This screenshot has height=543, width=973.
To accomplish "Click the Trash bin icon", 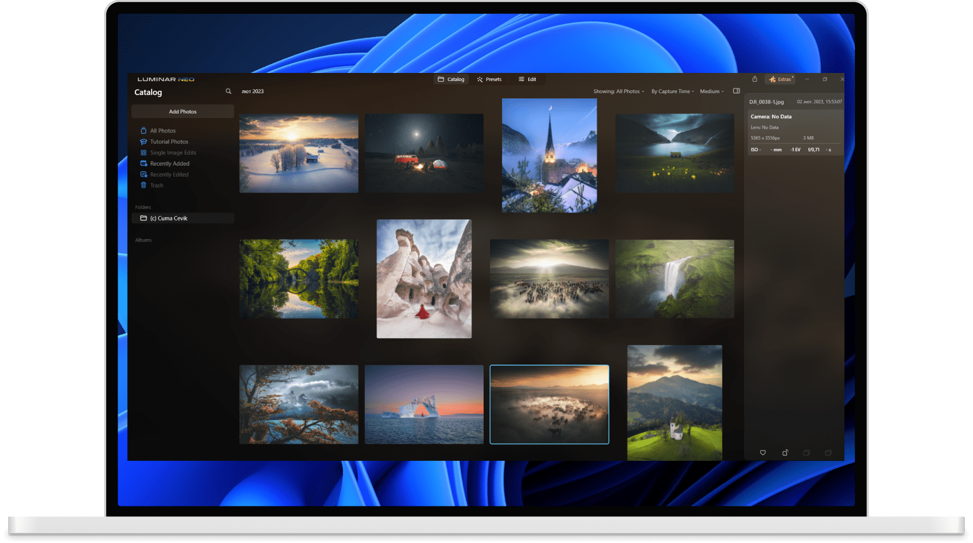I will click(x=144, y=186).
